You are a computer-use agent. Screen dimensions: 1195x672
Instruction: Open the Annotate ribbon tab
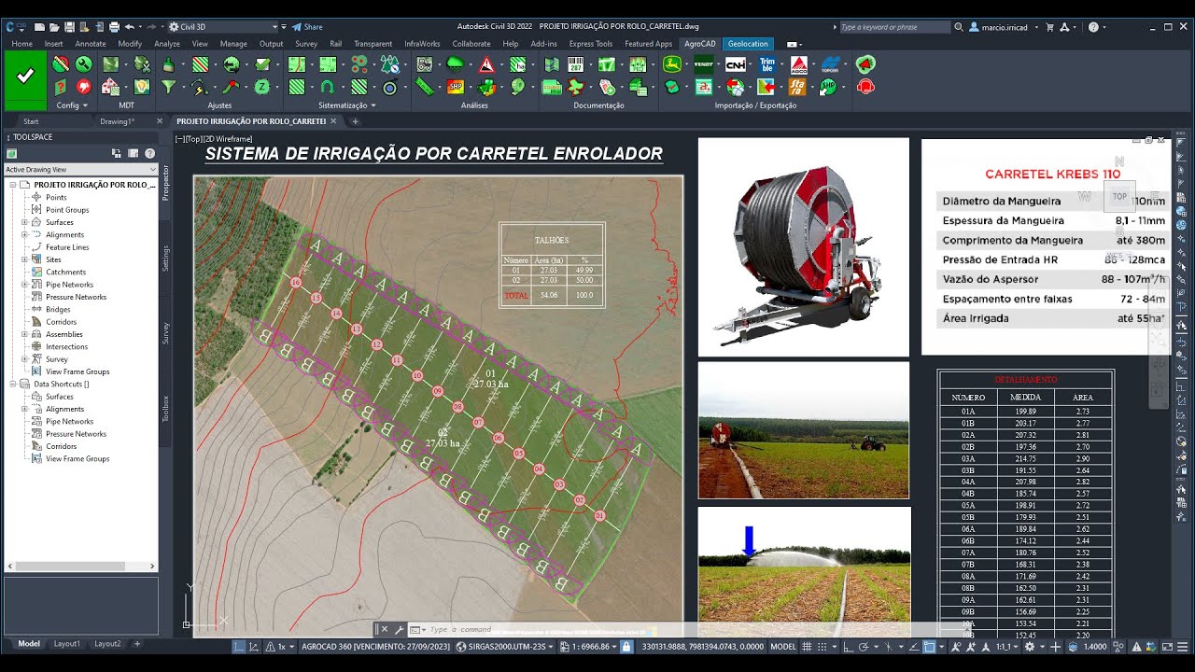pos(91,44)
